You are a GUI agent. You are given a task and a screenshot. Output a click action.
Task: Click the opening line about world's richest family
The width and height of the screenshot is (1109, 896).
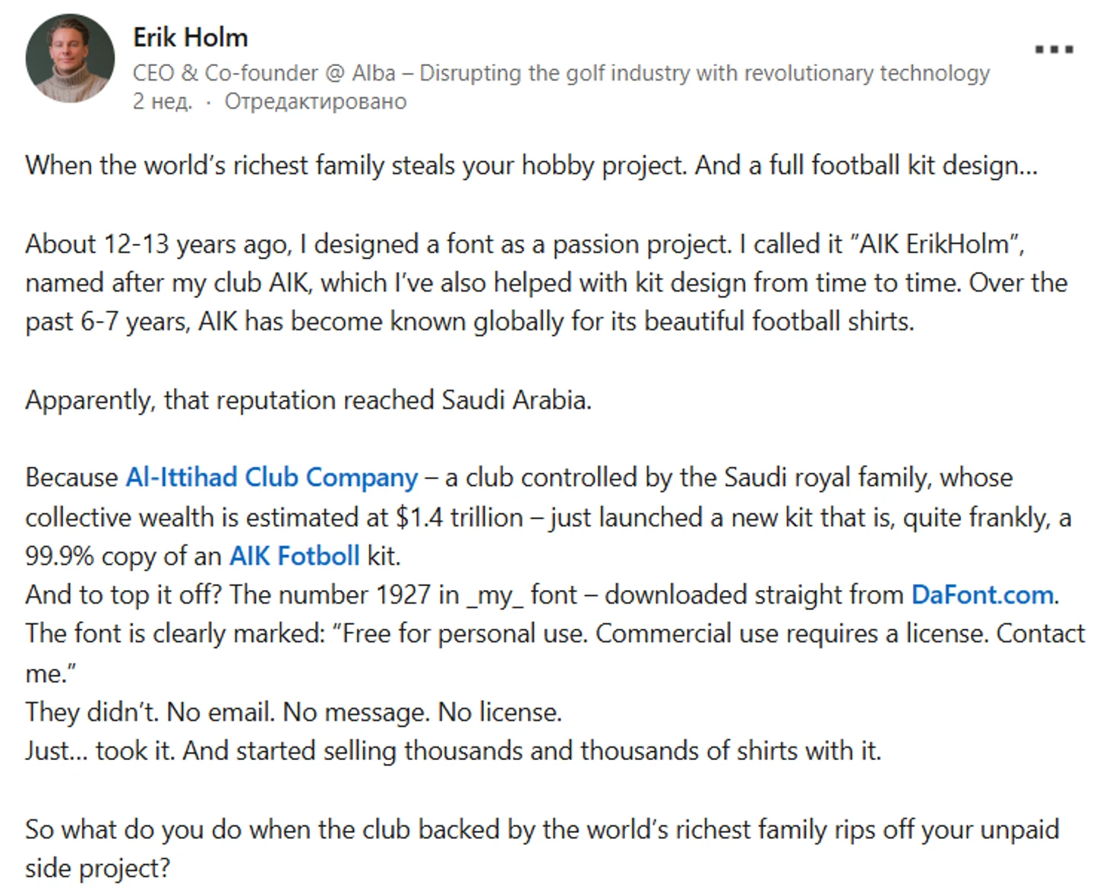(531, 166)
